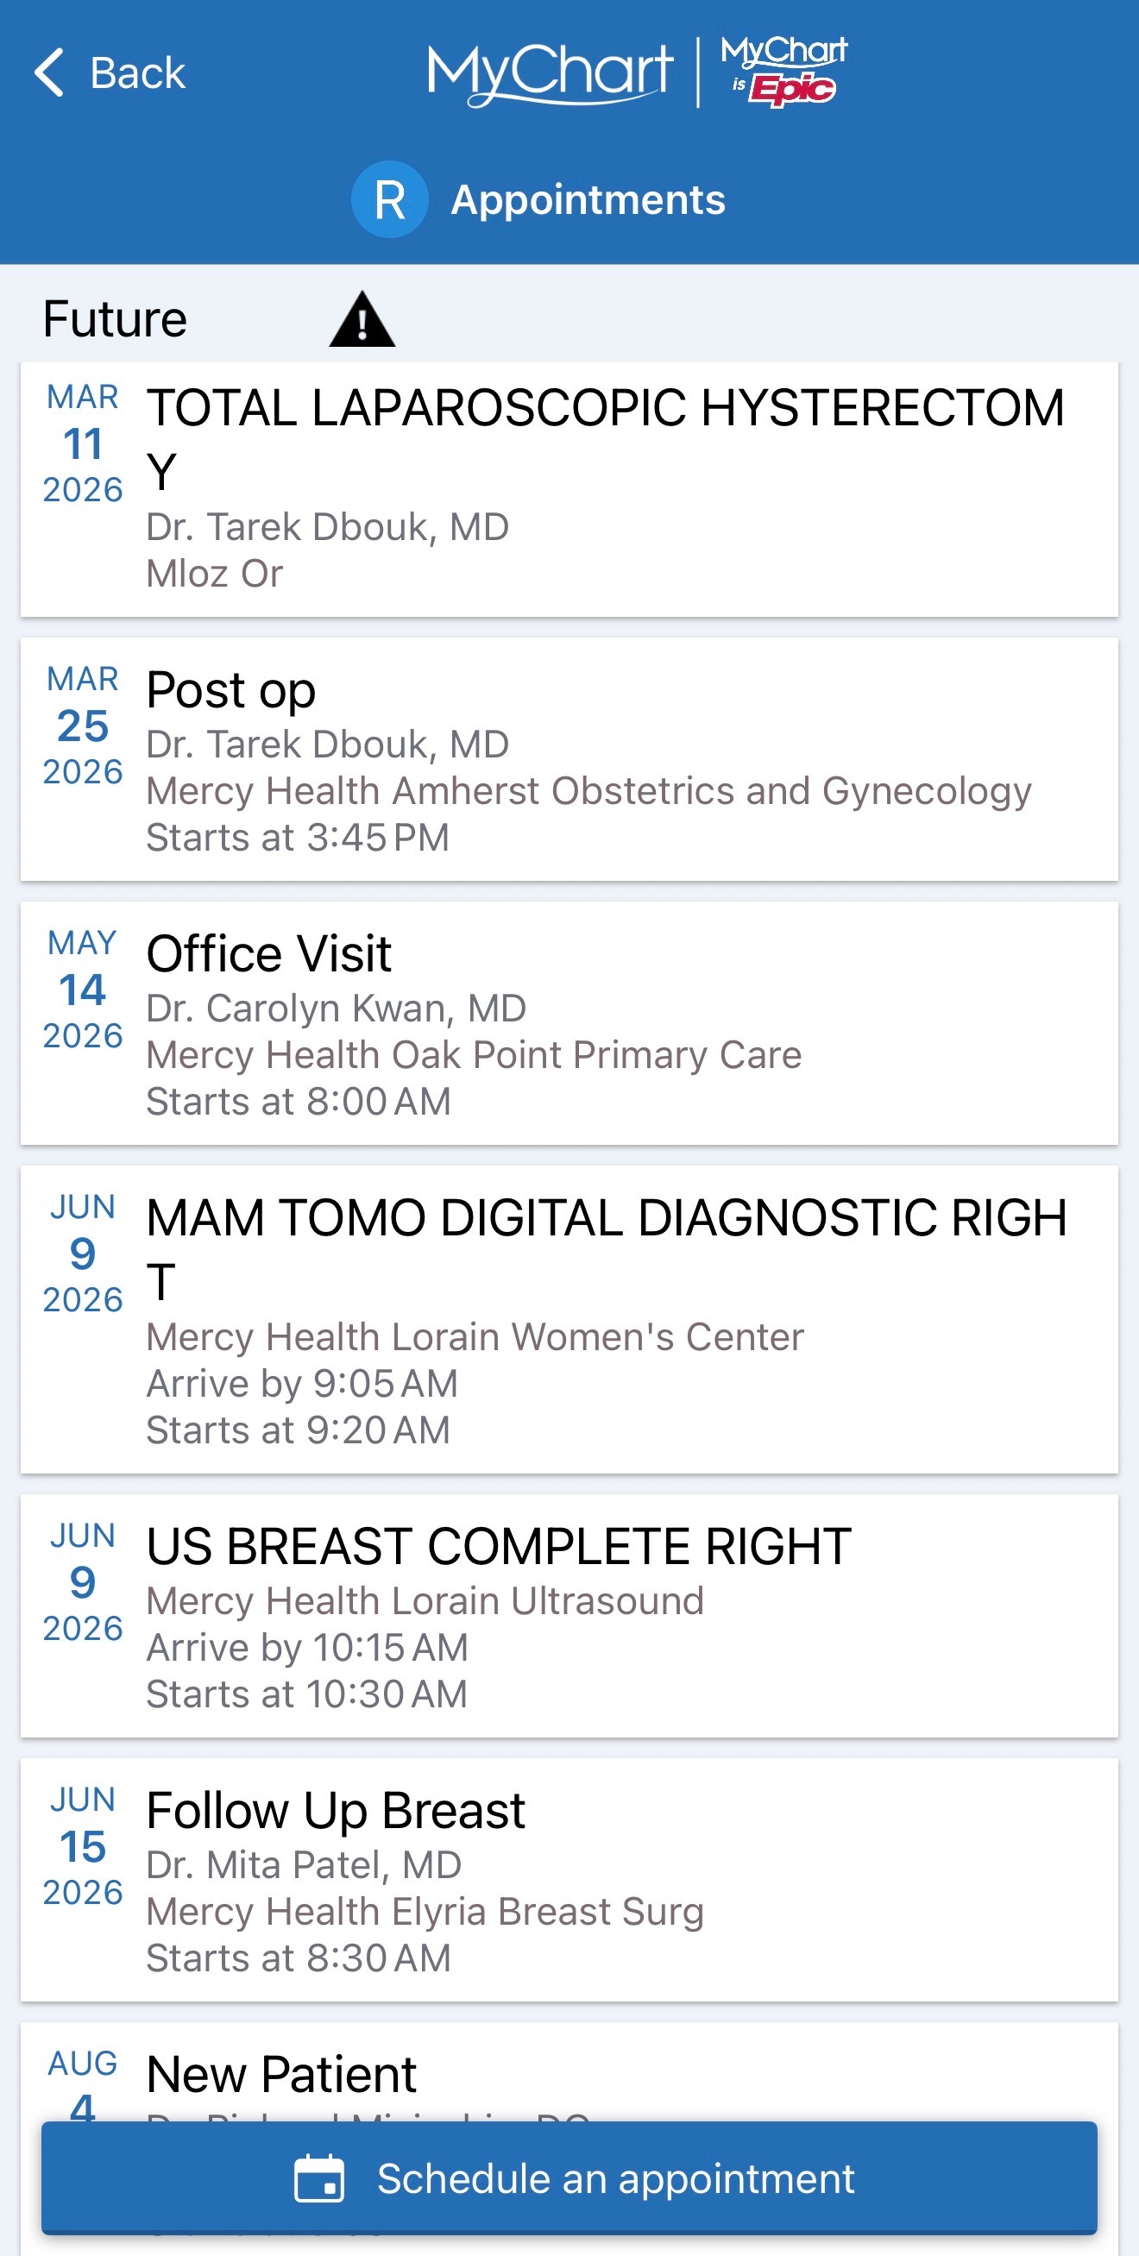Go back using the Back text
This screenshot has height=2256, width=1139.
click(x=137, y=72)
